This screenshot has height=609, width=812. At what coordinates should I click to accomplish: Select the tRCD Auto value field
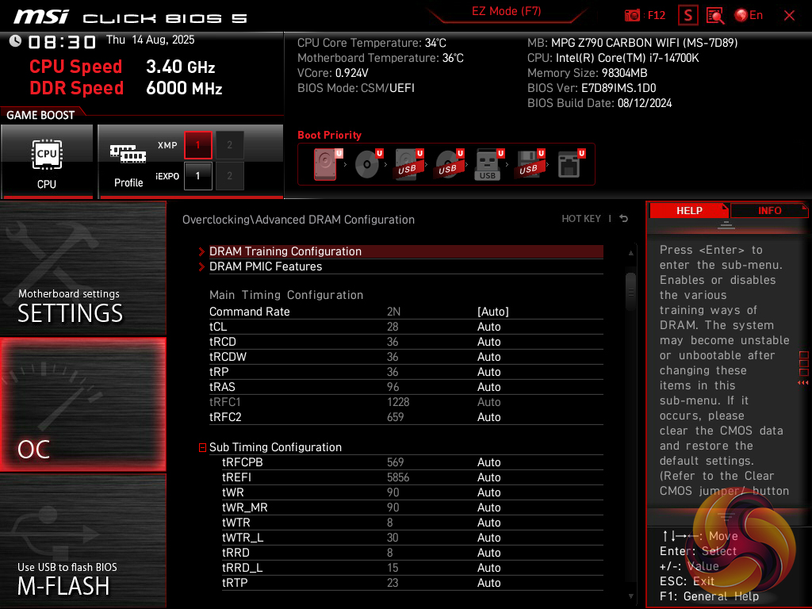[x=488, y=342]
